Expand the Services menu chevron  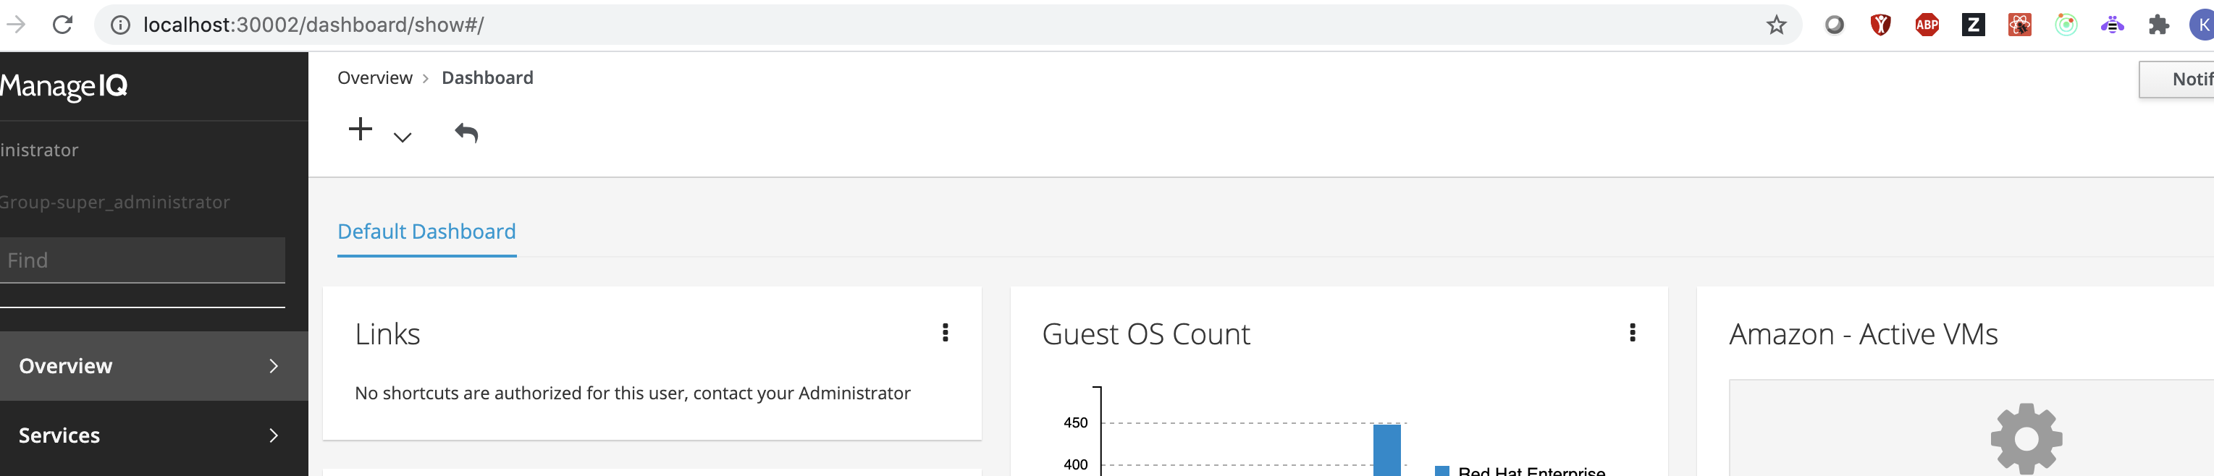[274, 435]
